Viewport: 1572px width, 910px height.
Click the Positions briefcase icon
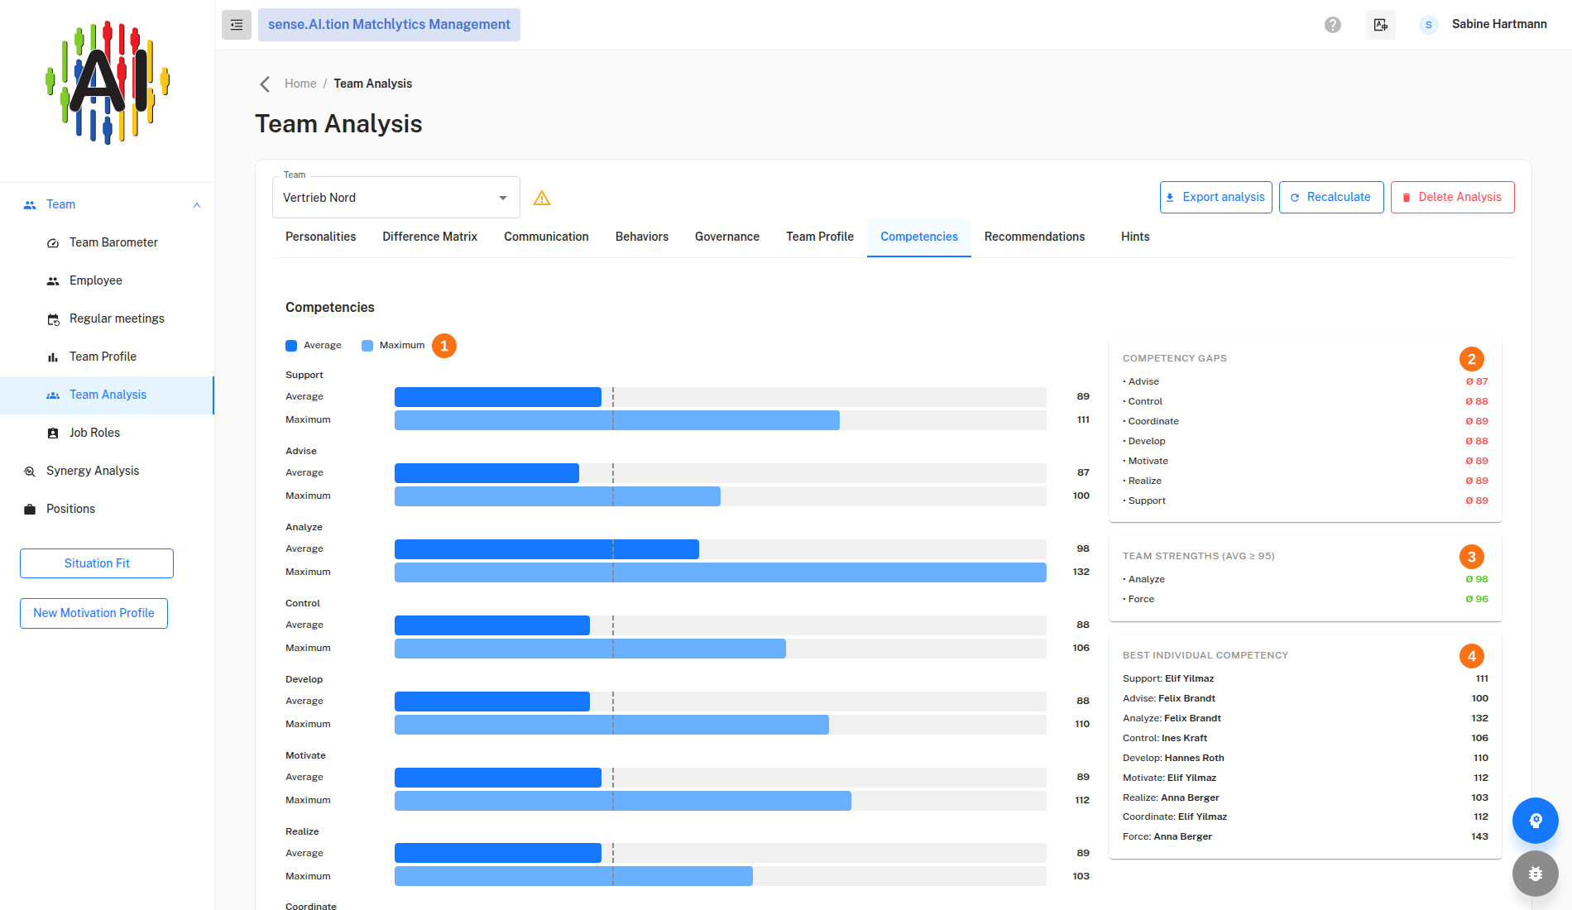[30, 510]
